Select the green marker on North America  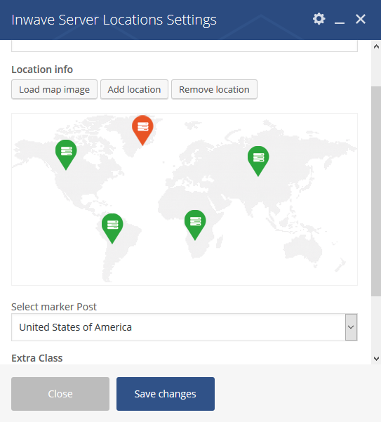click(x=66, y=154)
